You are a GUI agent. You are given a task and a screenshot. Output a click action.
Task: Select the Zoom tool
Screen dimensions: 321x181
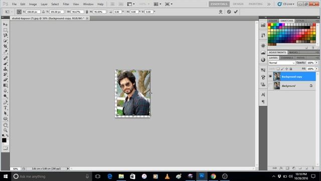pyautogui.click(x=6, y=130)
